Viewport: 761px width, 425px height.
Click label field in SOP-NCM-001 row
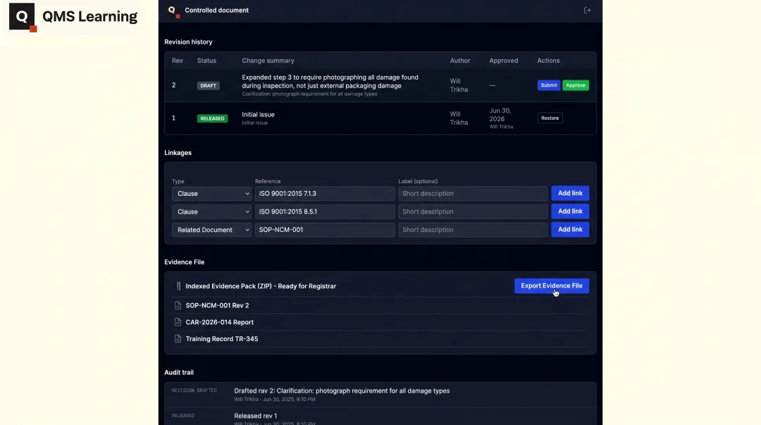click(x=473, y=230)
